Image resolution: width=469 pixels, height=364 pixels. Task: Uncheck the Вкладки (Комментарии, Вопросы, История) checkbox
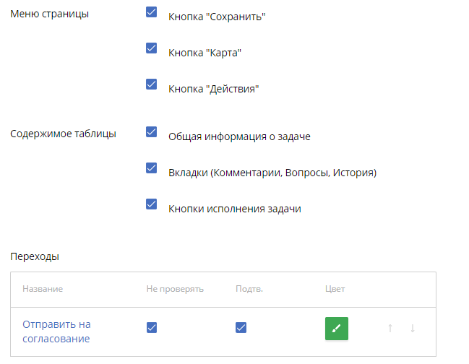point(152,168)
